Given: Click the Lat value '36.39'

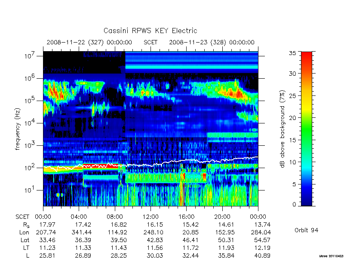Looking at the screenshot, I should (x=83, y=240).
